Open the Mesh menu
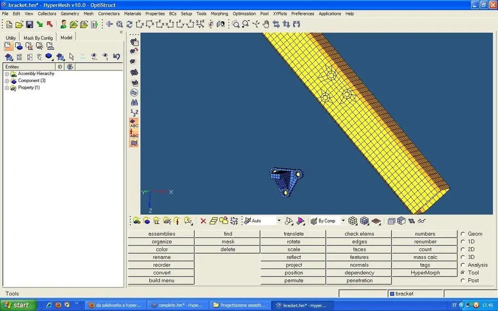The height and width of the screenshot is (311, 498). coord(89,14)
